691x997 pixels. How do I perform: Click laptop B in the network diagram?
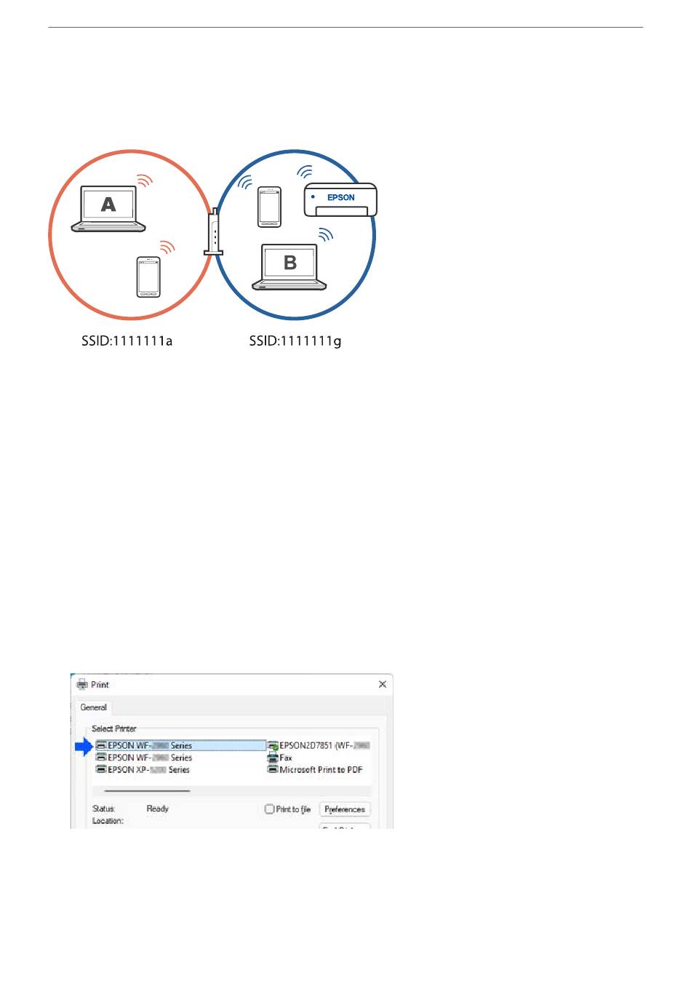pyautogui.click(x=289, y=267)
